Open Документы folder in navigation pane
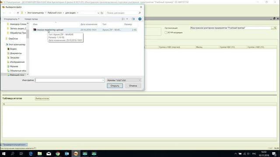 16,53
